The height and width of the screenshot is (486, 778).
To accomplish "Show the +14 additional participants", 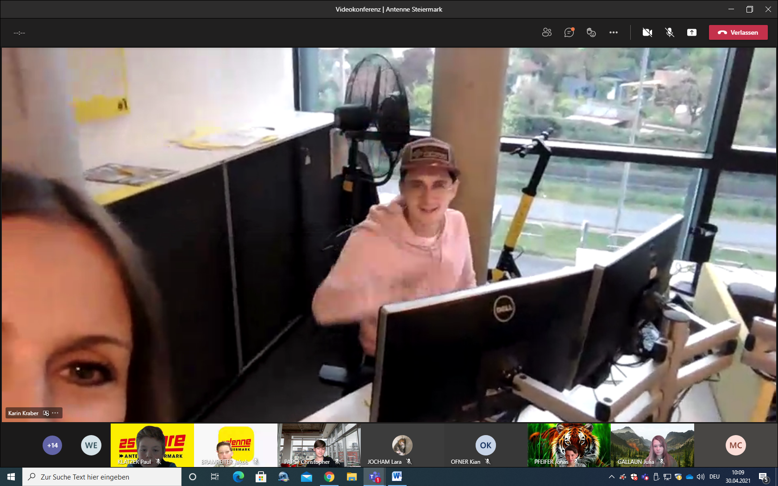I will pos(52,445).
